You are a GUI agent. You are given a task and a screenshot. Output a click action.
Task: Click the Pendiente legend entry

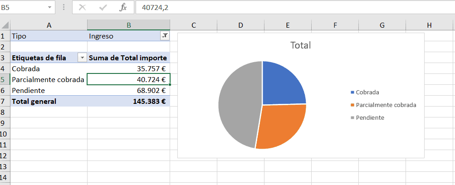[367, 118]
